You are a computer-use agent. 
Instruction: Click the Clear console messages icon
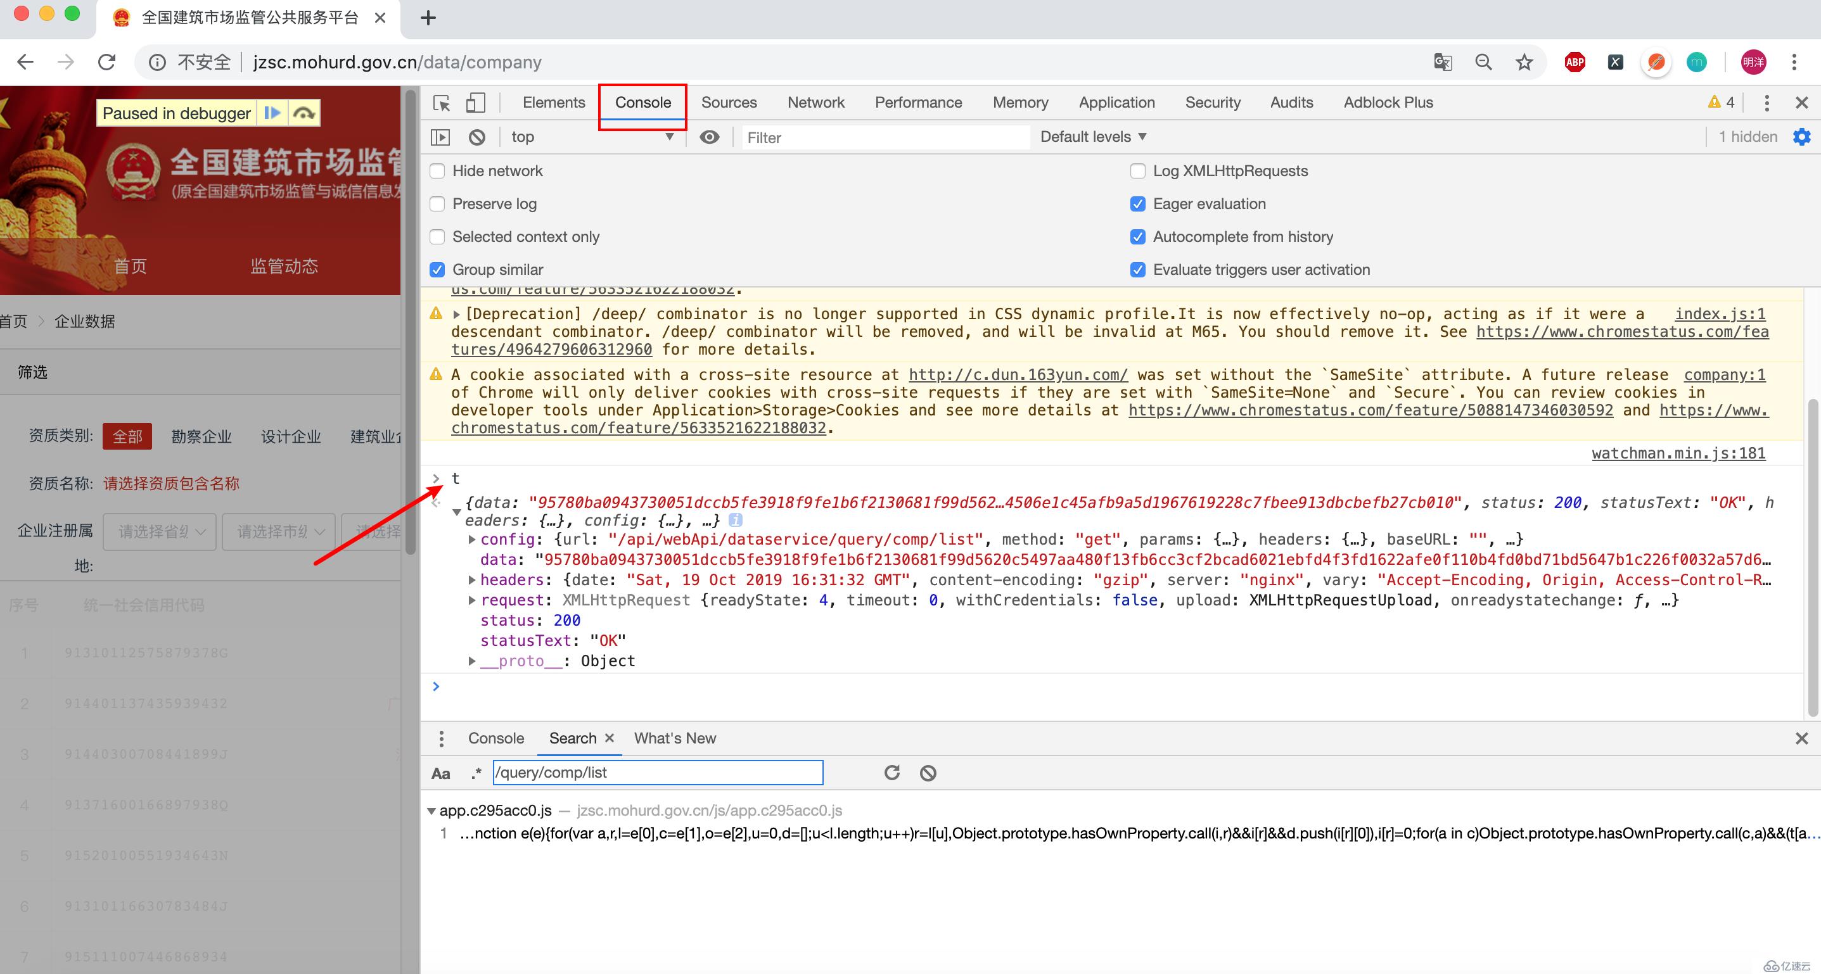pyautogui.click(x=478, y=136)
